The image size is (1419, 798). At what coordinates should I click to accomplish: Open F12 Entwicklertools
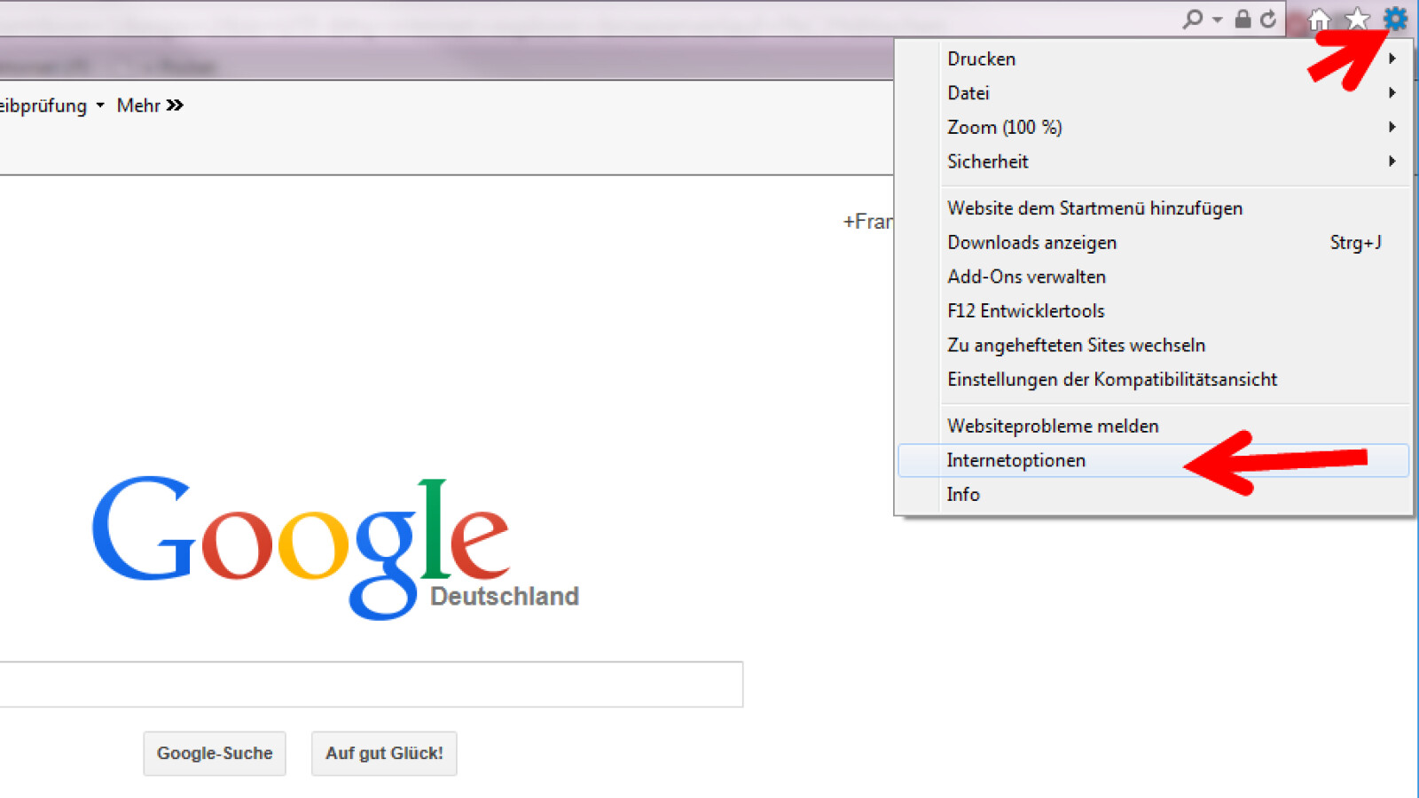coord(1025,311)
